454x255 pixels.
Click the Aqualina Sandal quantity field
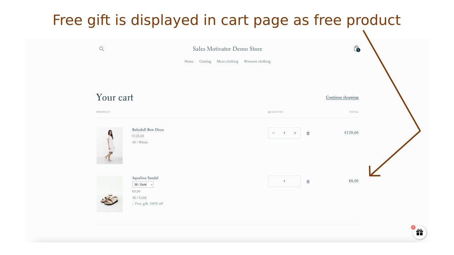284,181
